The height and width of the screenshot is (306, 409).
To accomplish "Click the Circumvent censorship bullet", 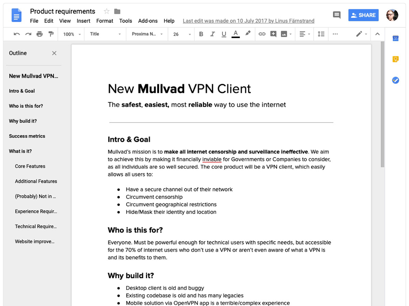I will 154,197.
